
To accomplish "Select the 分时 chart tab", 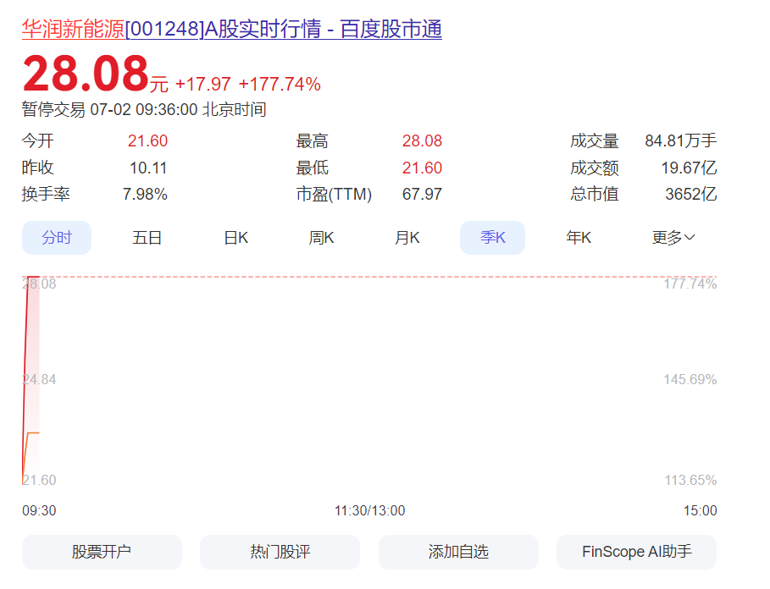I will click(x=57, y=238).
